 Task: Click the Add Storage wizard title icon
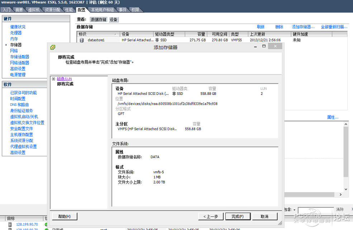pos(53,47)
